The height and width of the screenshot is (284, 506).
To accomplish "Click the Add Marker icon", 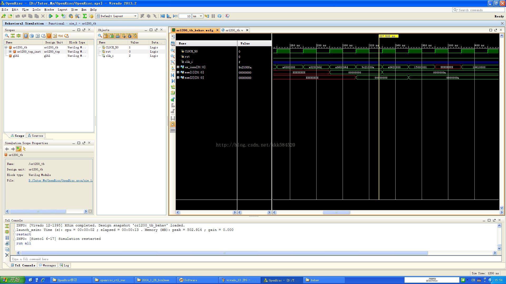I will pos(173,100).
